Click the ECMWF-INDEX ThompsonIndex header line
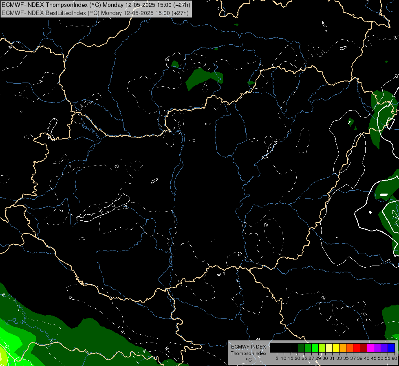This screenshot has height=366, width=399. click(x=96, y=5)
